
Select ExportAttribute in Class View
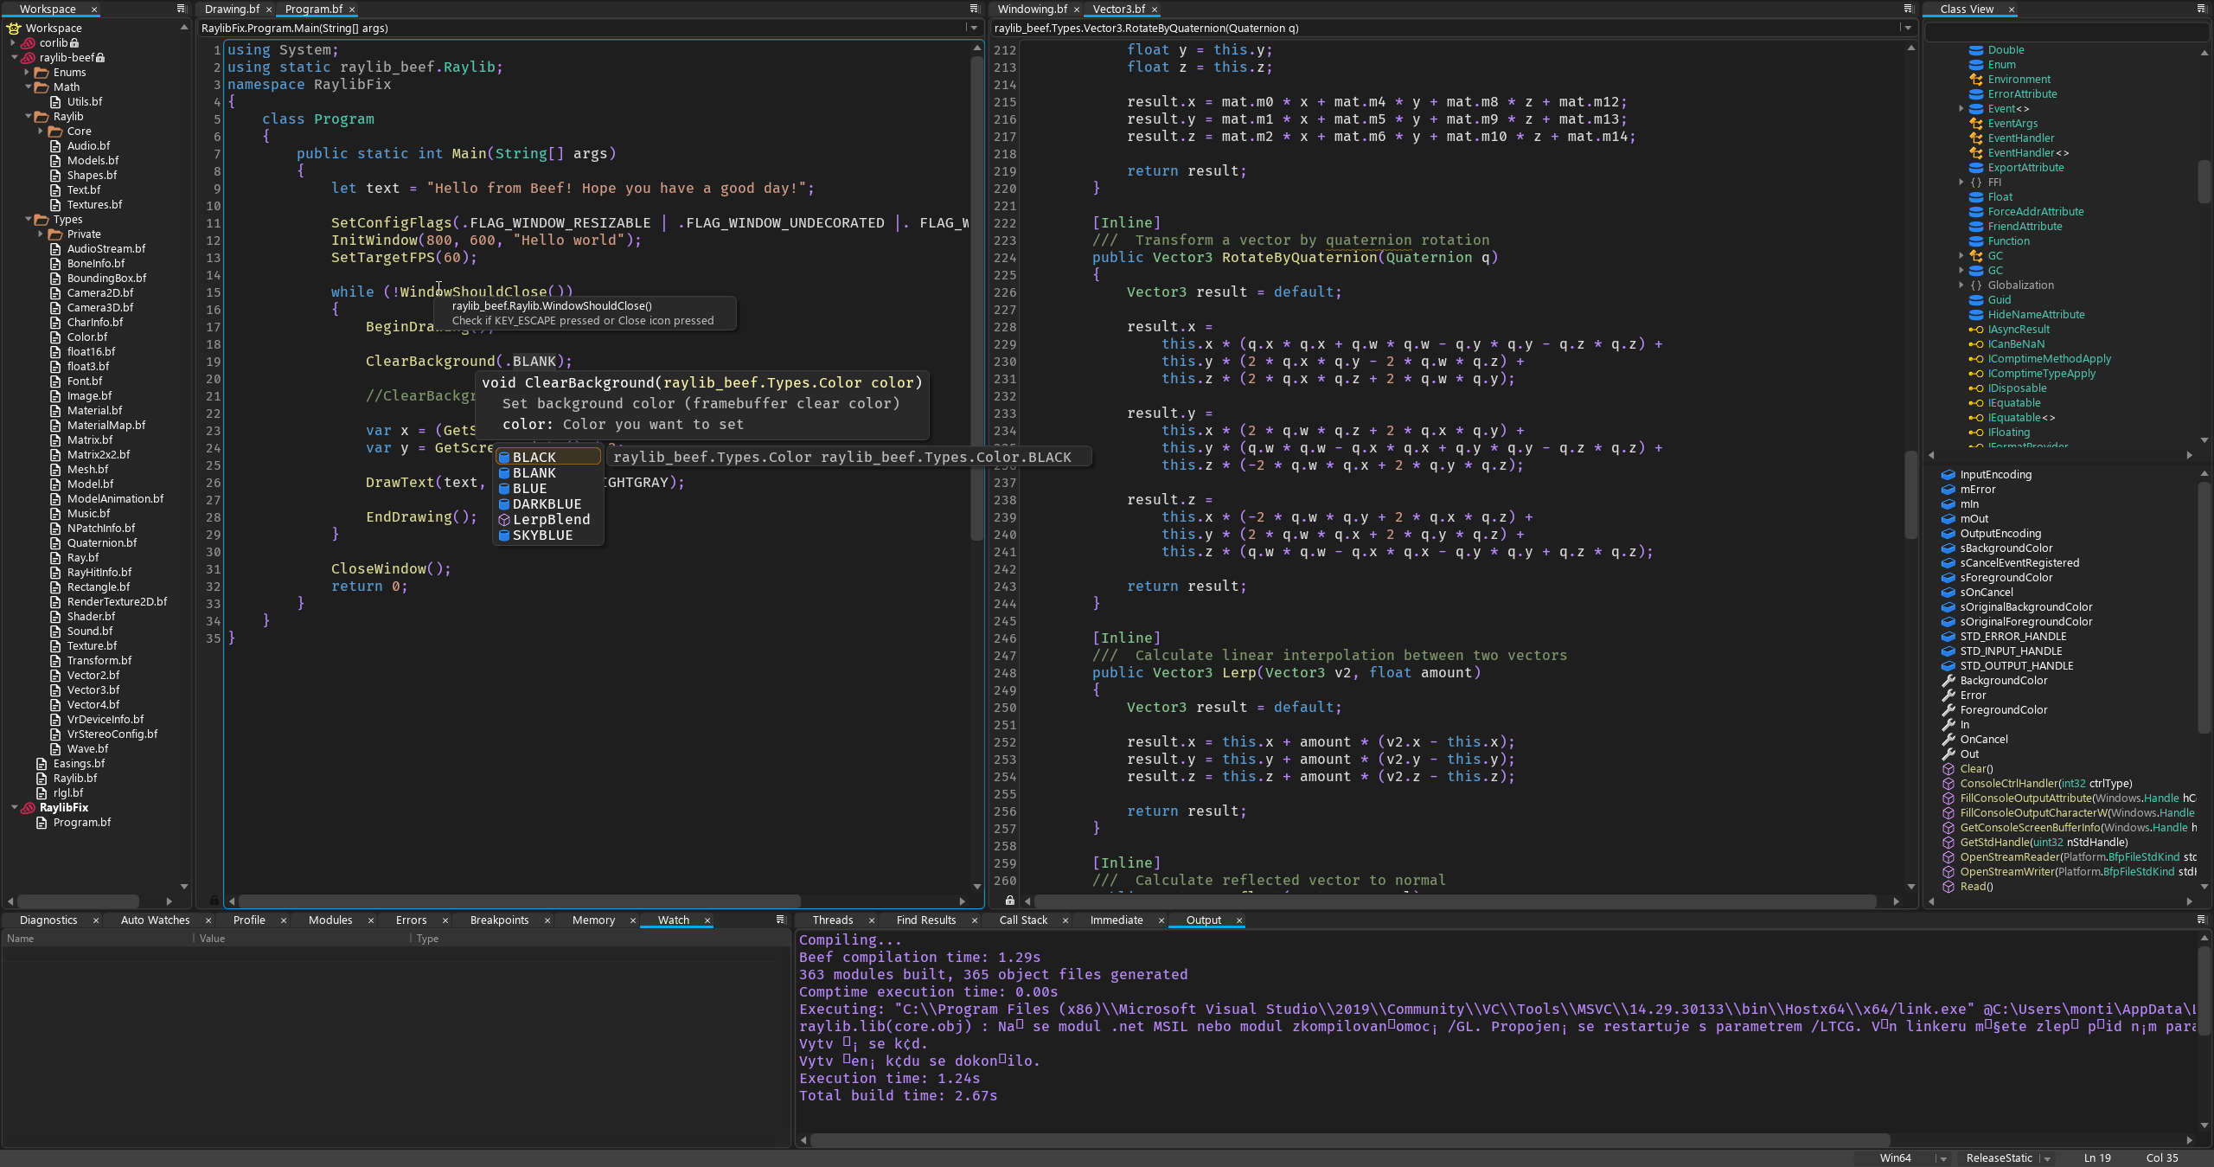click(x=2025, y=167)
